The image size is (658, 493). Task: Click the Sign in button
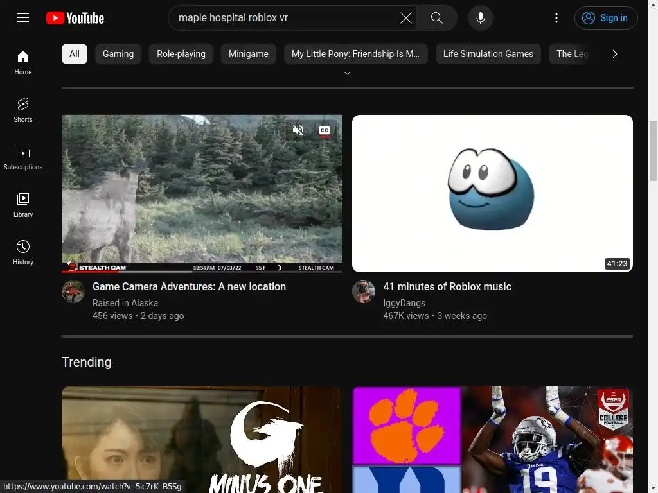[x=606, y=18]
